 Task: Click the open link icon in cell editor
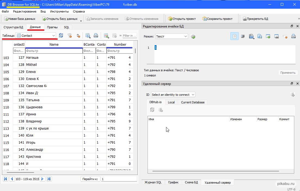(277, 36)
